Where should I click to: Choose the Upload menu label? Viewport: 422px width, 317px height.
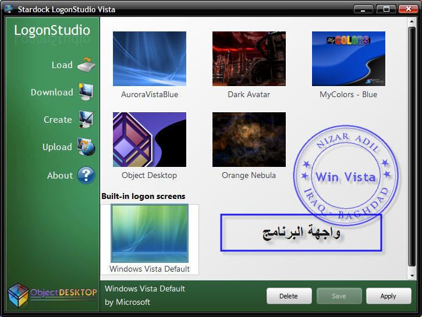(57, 147)
